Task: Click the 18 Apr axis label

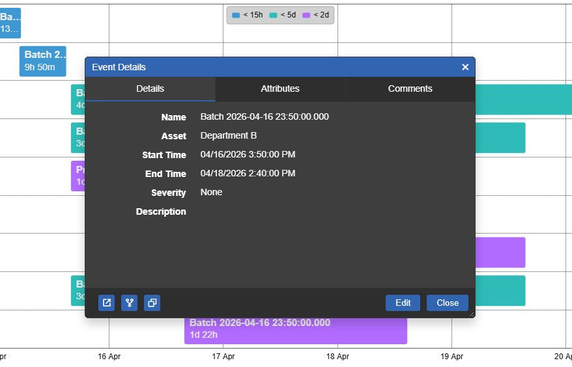Action: tap(337, 357)
